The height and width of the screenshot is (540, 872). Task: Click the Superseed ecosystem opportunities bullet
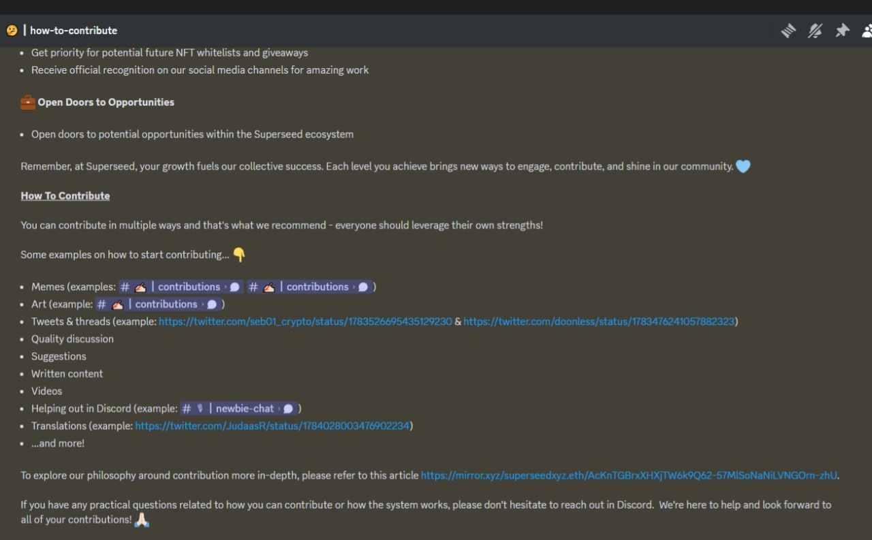pos(192,134)
